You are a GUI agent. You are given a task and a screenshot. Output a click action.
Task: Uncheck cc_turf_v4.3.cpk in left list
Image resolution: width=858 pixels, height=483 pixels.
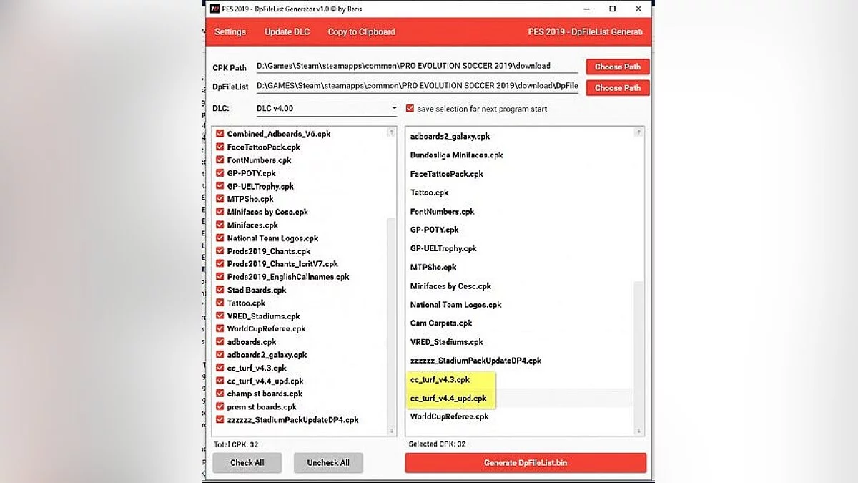[220, 368]
